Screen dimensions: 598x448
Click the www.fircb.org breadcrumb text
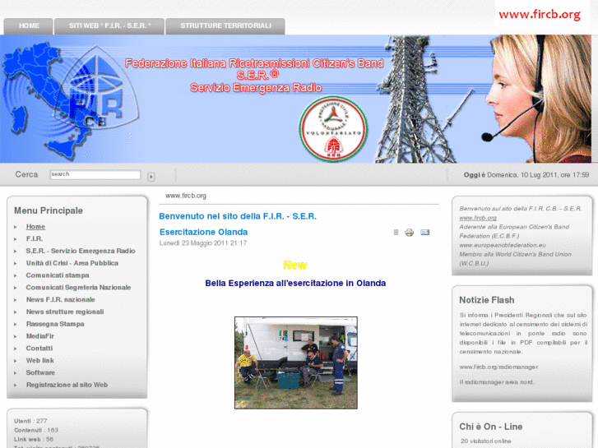tap(186, 196)
